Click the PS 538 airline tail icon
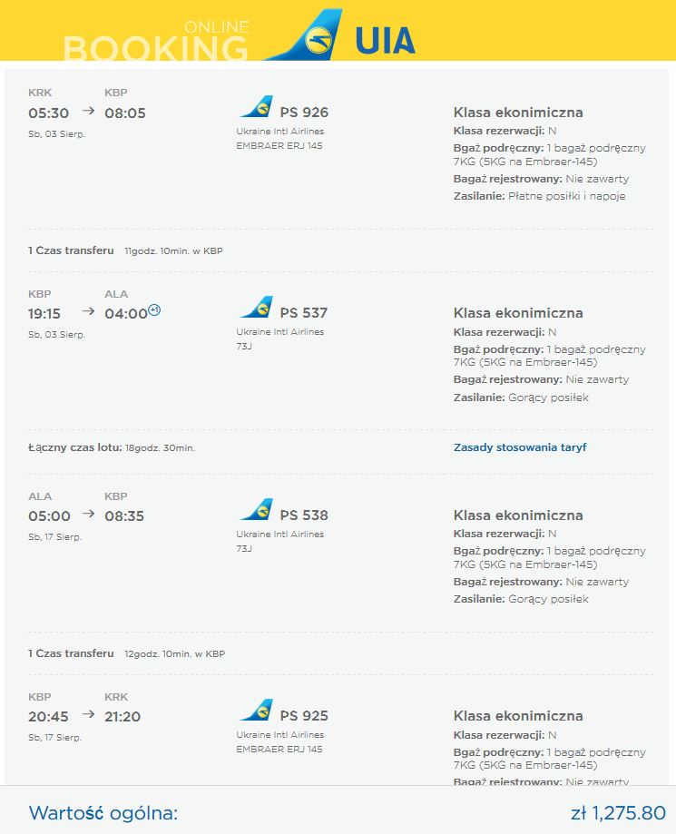The image size is (676, 834). click(257, 509)
